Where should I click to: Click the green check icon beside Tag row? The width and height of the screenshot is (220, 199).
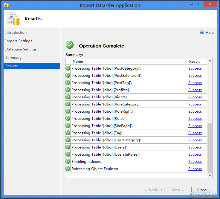[x=68, y=133]
